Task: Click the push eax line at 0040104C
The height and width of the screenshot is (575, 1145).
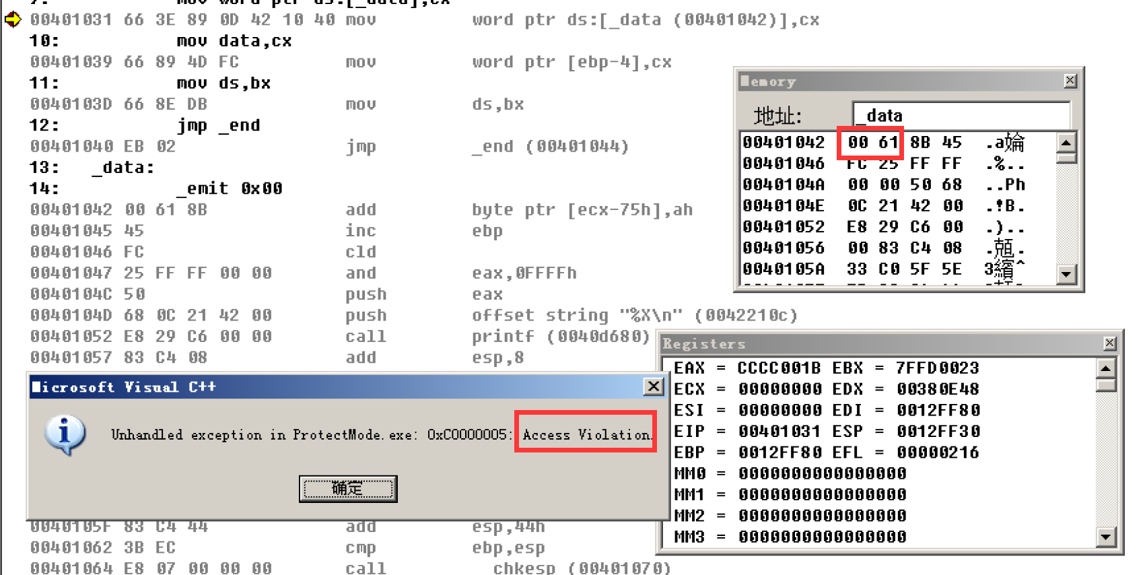Action: [x=266, y=294]
